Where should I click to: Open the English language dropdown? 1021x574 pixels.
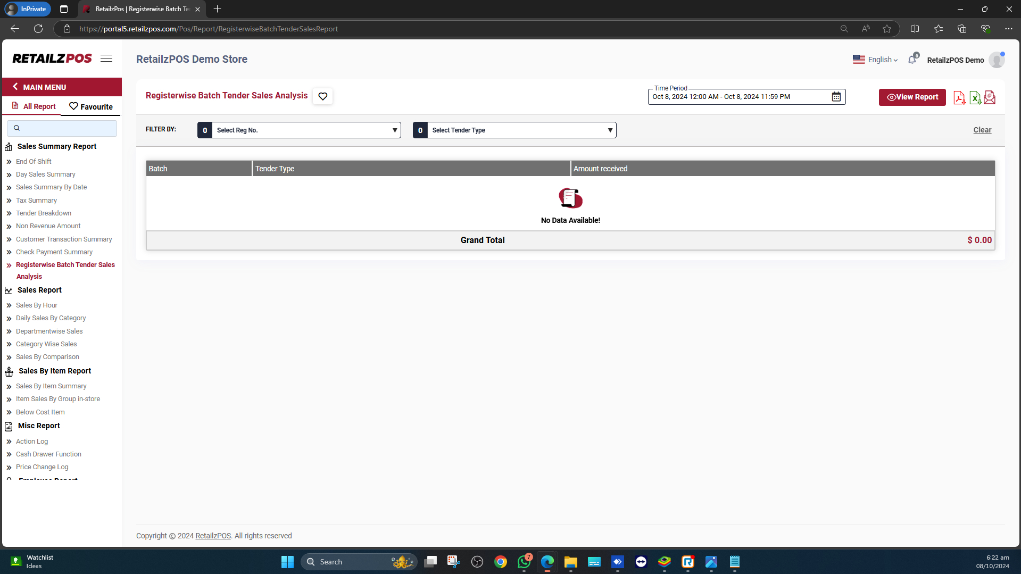click(x=875, y=60)
